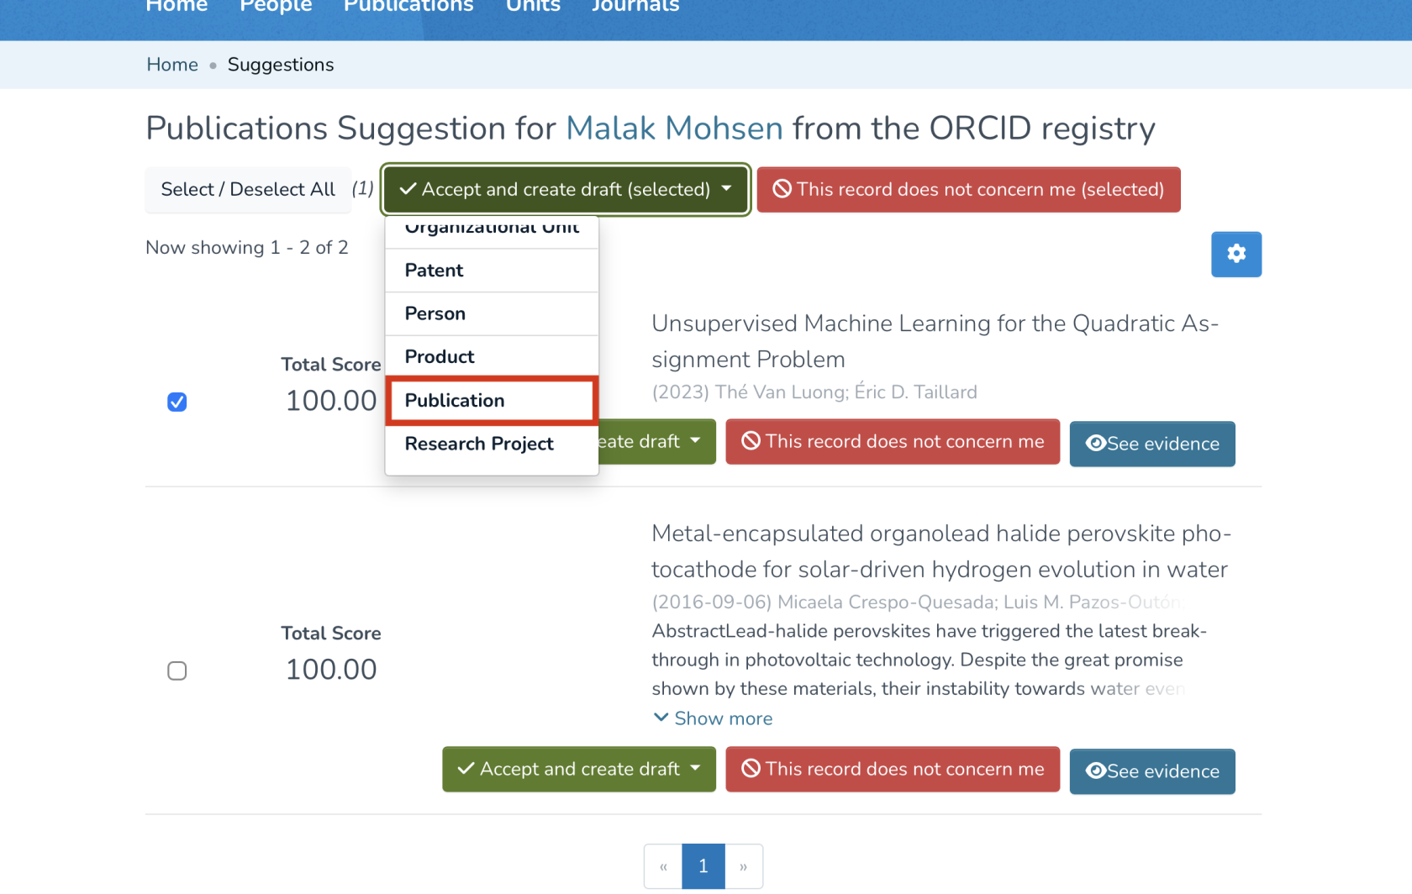This screenshot has height=894, width=1412.
Task: Click the Show more chevron icon
Action: click(661, 718)
